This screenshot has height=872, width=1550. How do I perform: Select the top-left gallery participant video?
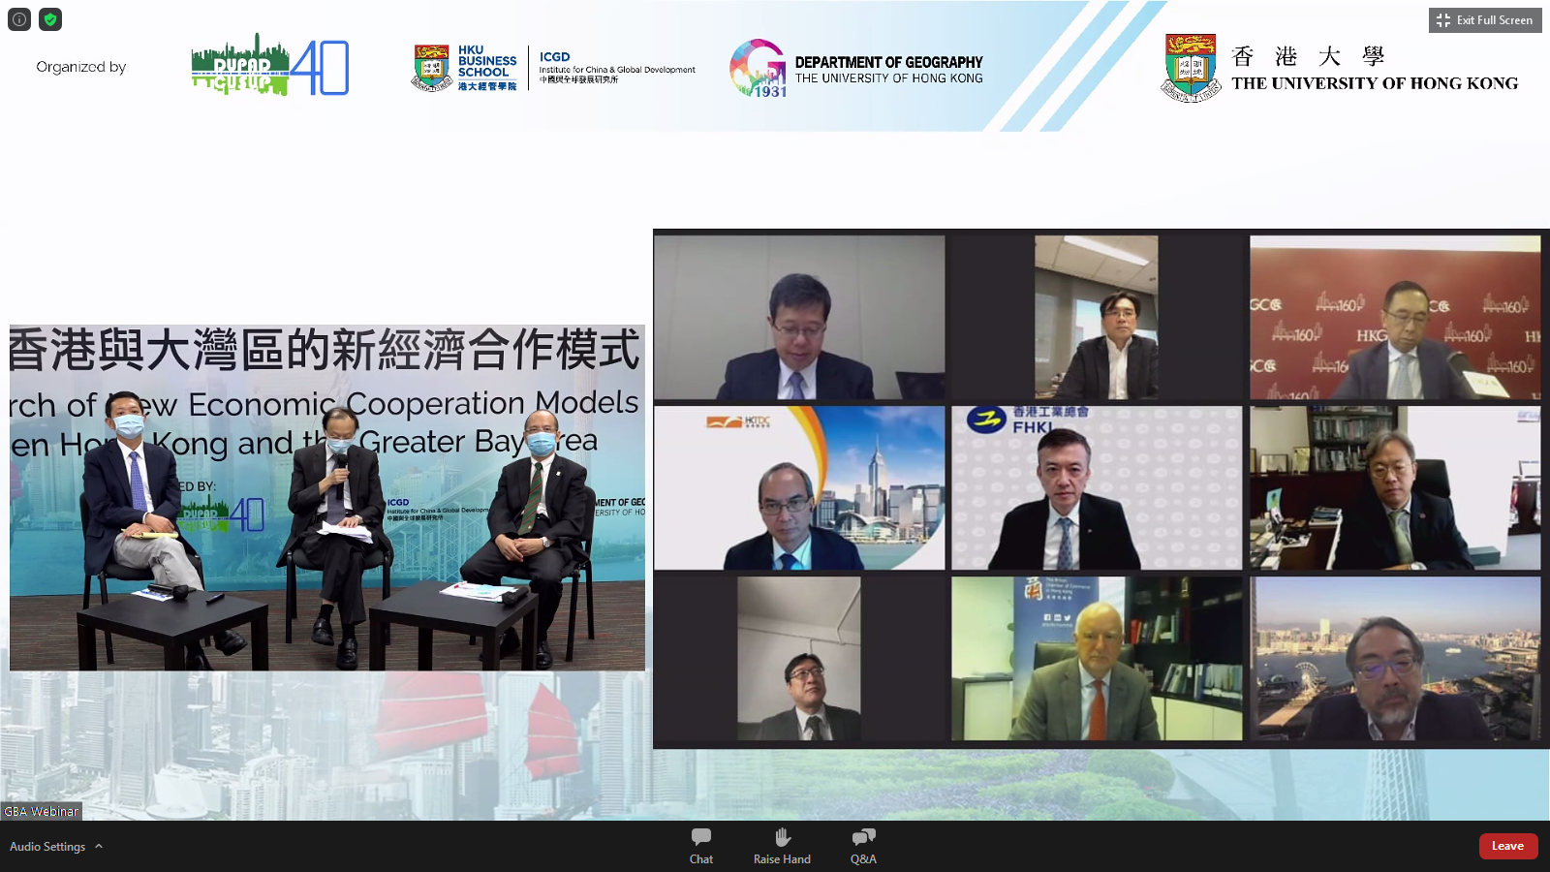799,318
